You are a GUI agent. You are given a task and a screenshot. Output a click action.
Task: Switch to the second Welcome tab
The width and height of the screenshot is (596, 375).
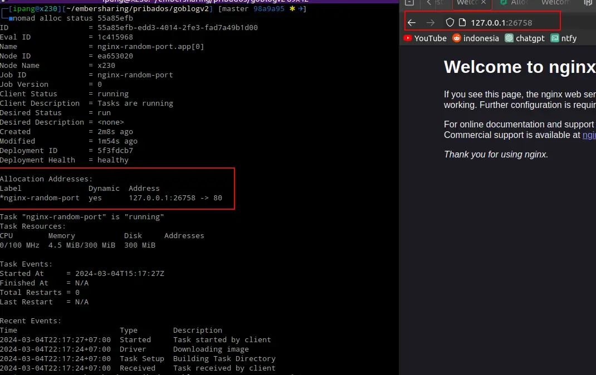tap(555, 3)
